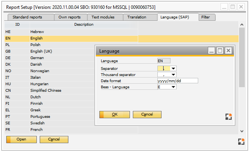249x152 pixels.
Task: Click the HE ID cell
Action: [17, 32]
